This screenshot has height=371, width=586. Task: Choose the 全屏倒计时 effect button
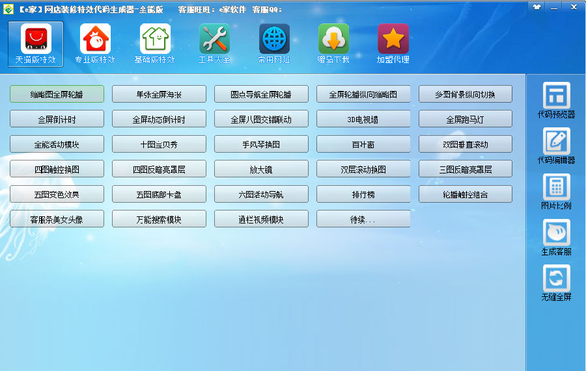point(57,119)
